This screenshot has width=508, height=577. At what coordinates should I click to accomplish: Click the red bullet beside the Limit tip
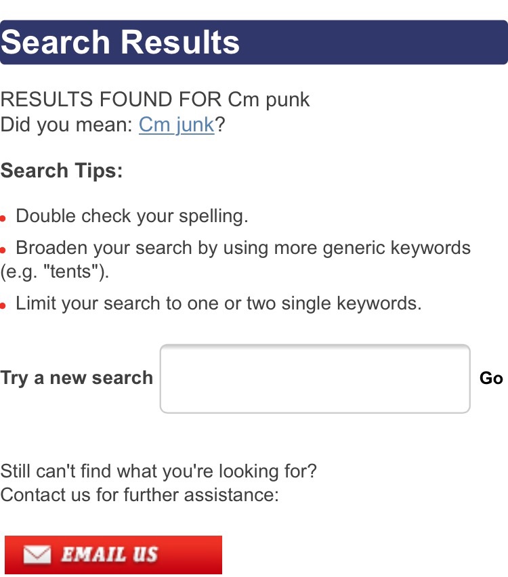(3, 305)
